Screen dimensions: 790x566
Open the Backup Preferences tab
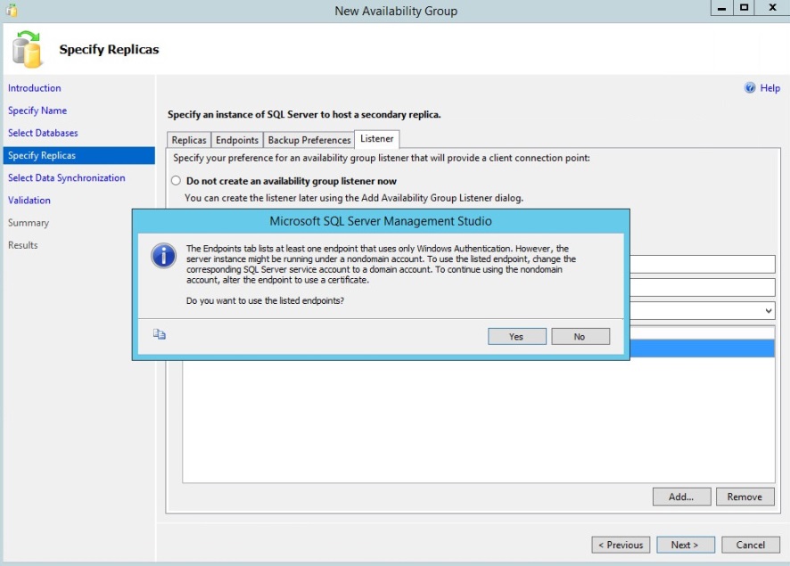coord(309,140)
